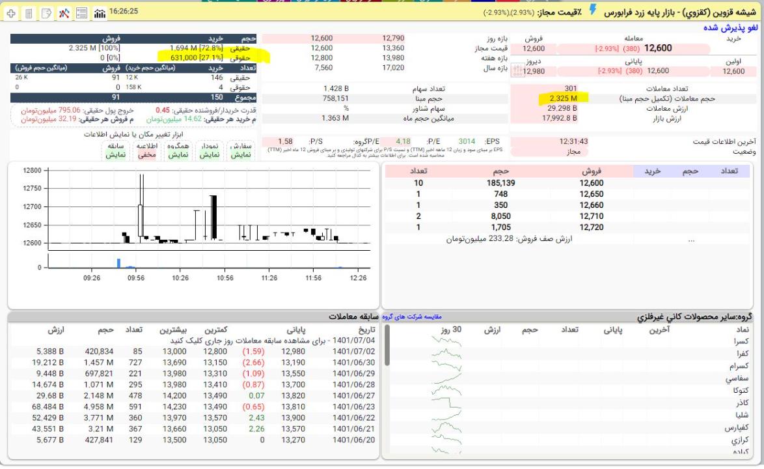Click the note/edit page icon
764x469 pixels.
coord(46,13)
